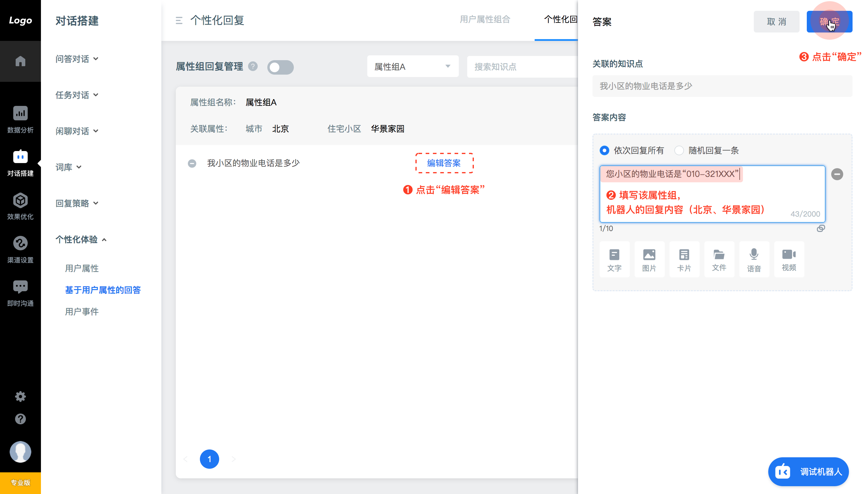Open the settings gear icon
867x494 pixels.
coord(20,396)
